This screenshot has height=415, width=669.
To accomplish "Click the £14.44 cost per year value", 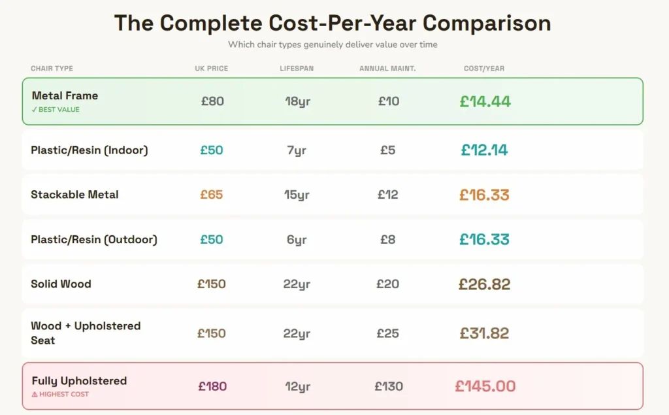I will click(485, 101).
